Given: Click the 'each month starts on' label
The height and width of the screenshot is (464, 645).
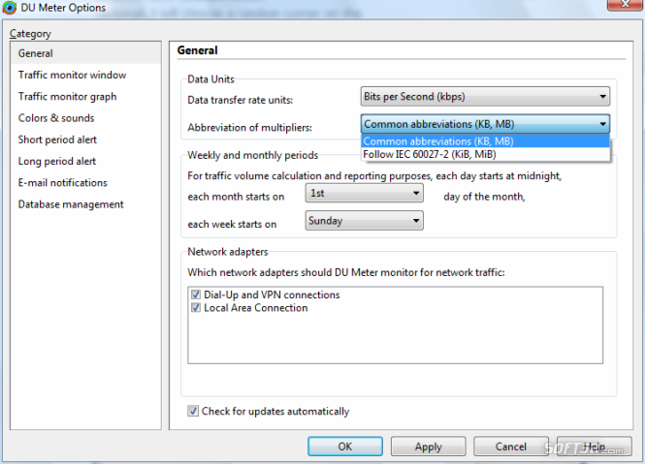Looking at the screenshot, I should click(x=236, y=197).
